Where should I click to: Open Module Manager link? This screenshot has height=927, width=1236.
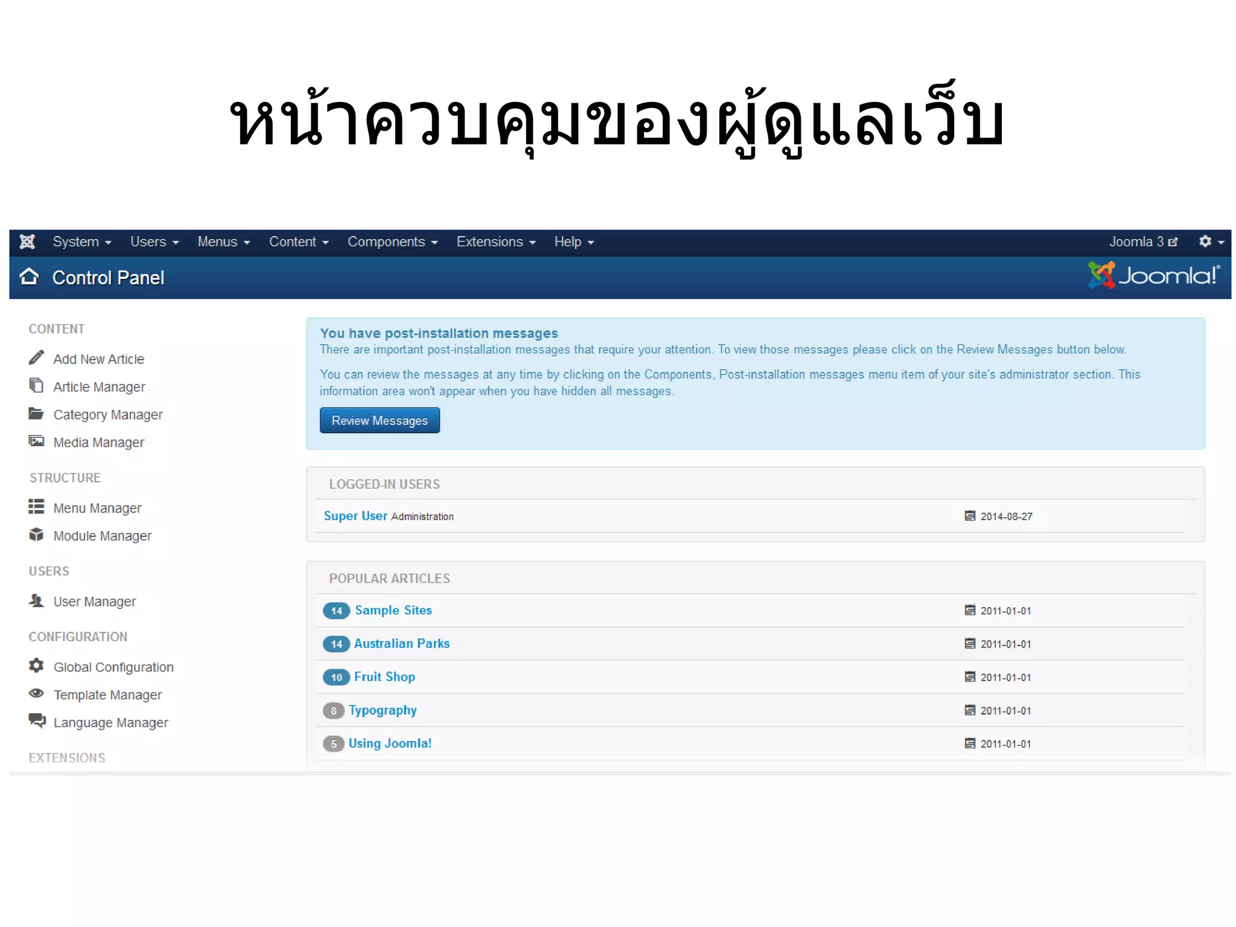coord(102,536)
